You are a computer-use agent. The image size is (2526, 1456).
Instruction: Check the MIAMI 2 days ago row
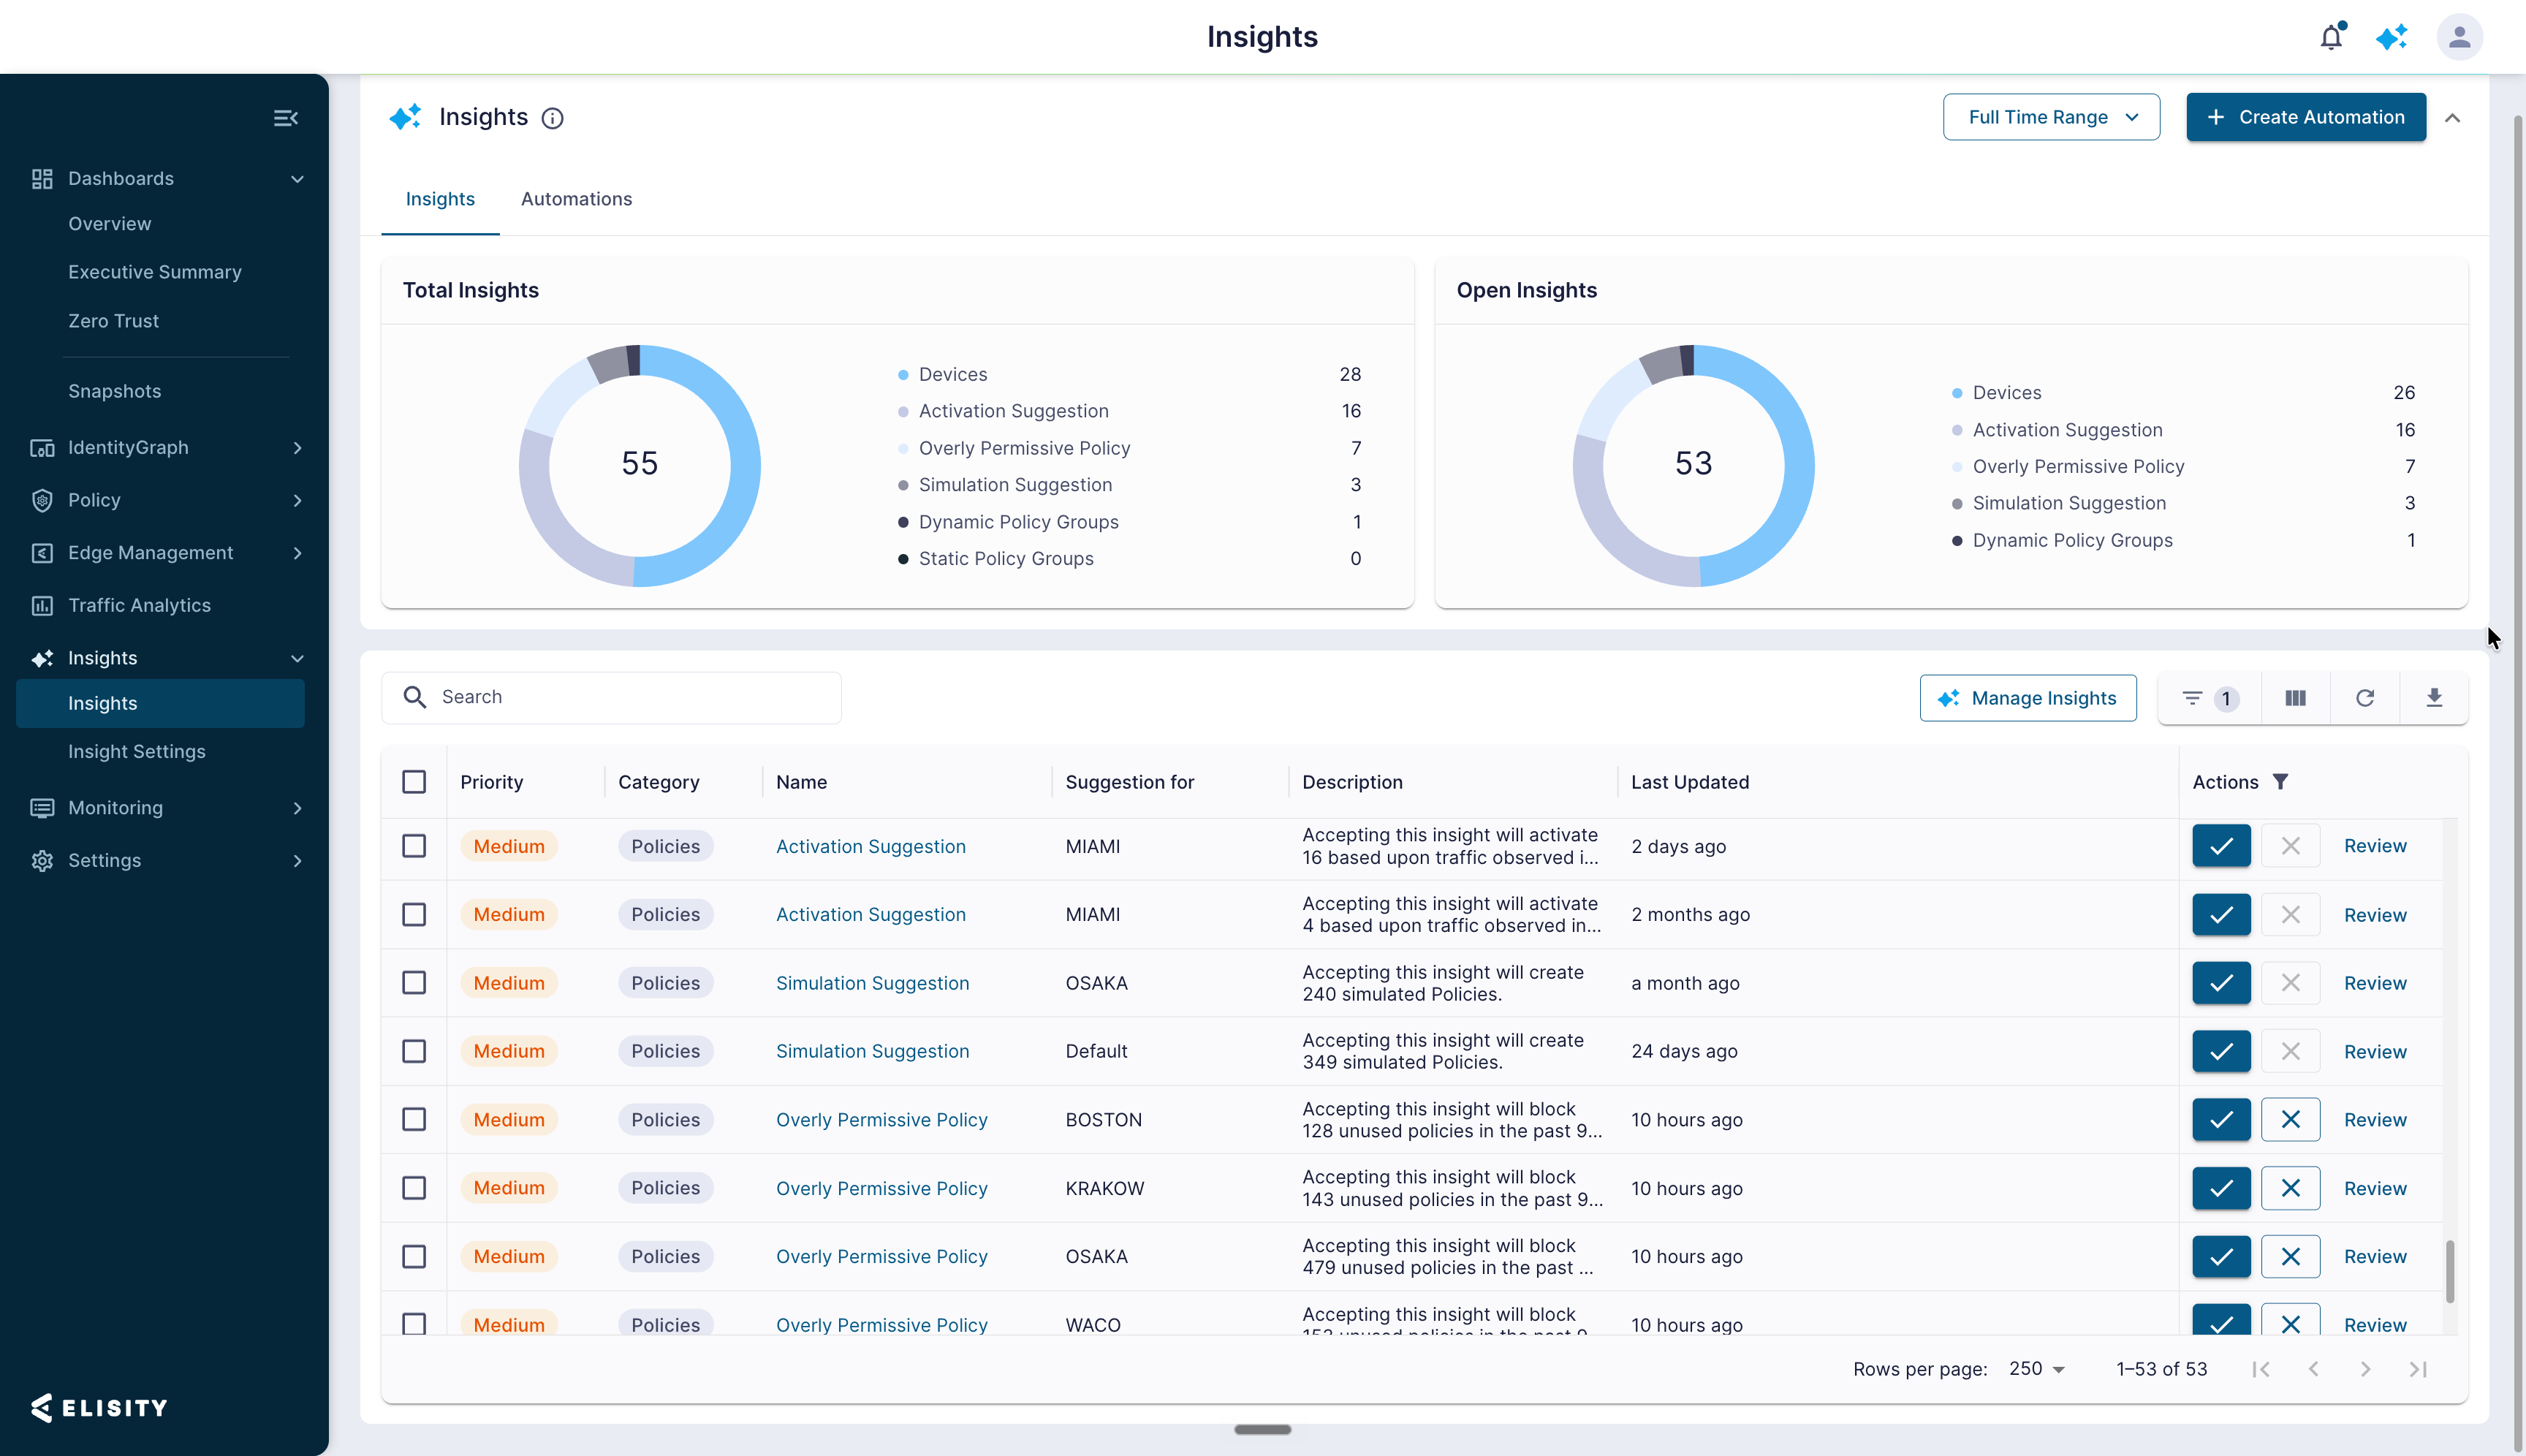pyautogui.click(x=414, y=846)
